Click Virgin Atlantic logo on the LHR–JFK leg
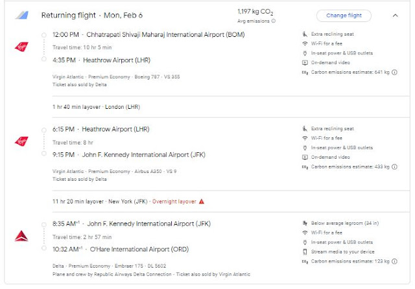This screenshot has width=415, height=289. coord(21,141)
